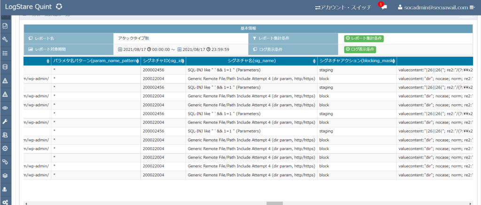
Task: Expand the green ログ表示条件 button
Action: point(360,49)
